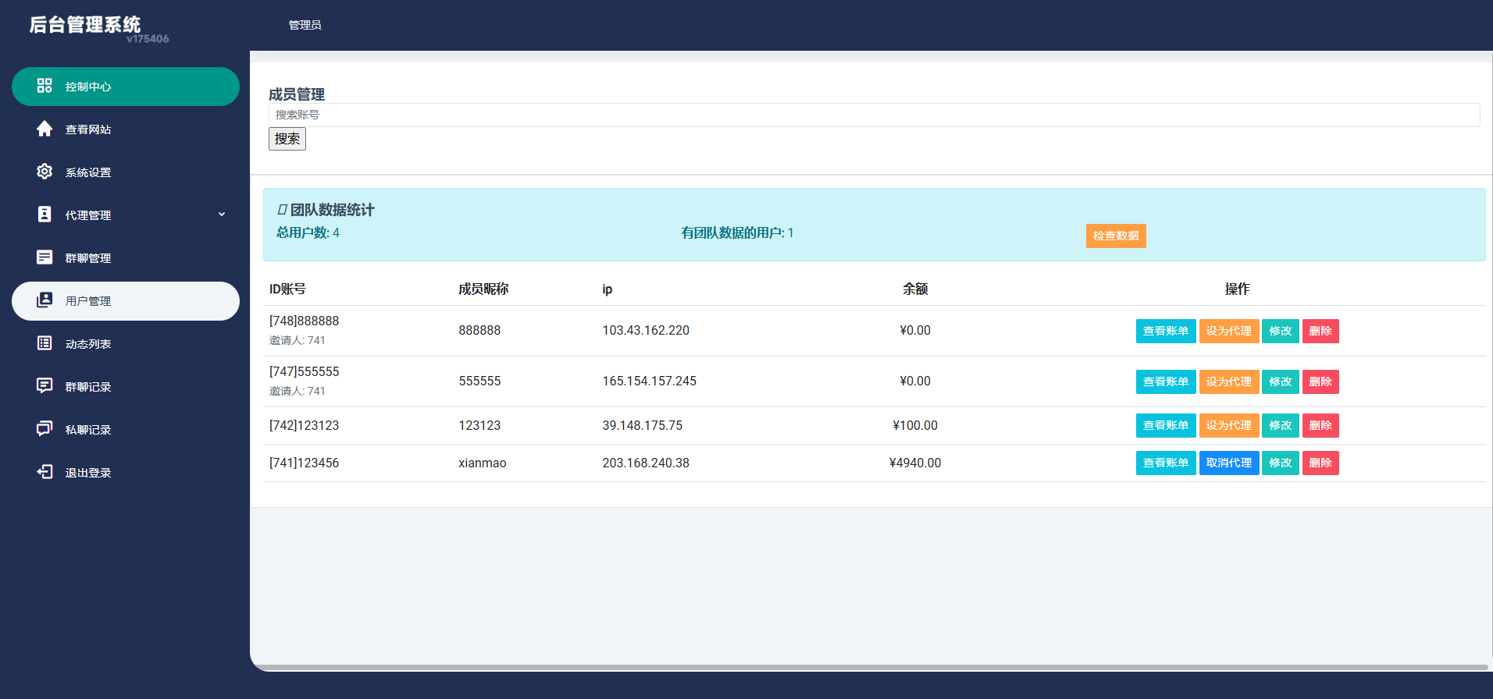Click the 群聊管理 sidebar icon
This screenshot has height=699, width=1493.
(45, 257)
